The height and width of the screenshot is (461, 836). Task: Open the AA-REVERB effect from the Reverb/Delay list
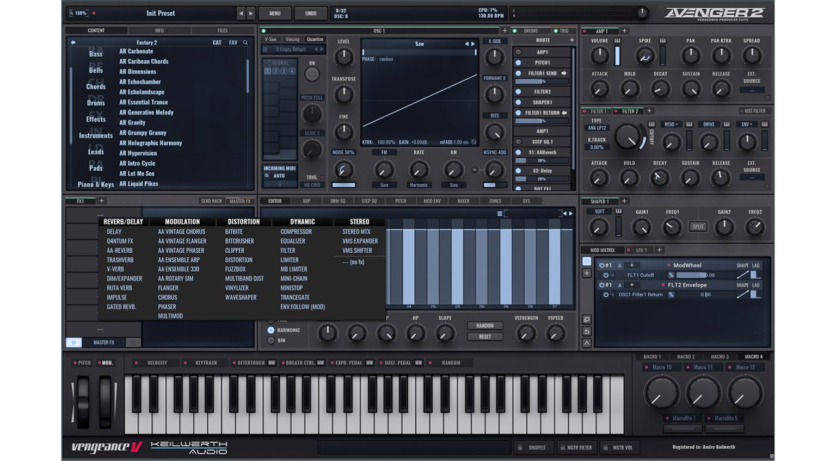coord(119,250)
